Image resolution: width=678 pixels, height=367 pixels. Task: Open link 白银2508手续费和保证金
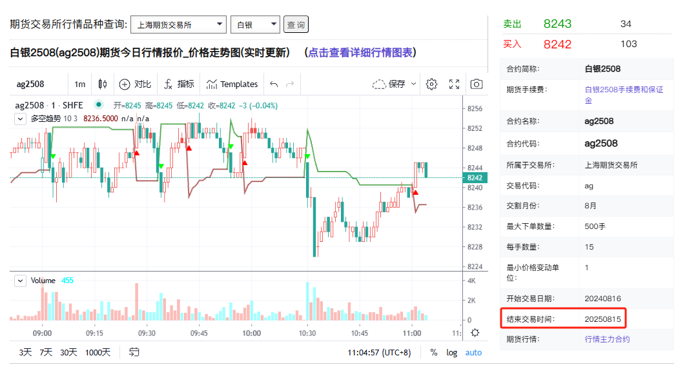[x=624, y=95]
